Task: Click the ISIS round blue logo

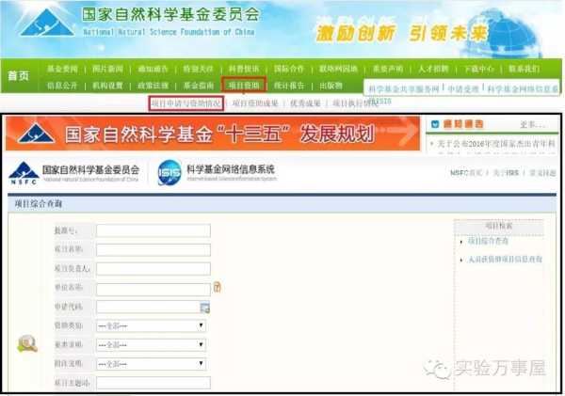Action: pyautogui.click(x=169, y=172)
